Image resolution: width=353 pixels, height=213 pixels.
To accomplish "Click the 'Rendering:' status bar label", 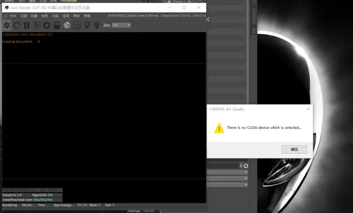I will coord(10,205).
